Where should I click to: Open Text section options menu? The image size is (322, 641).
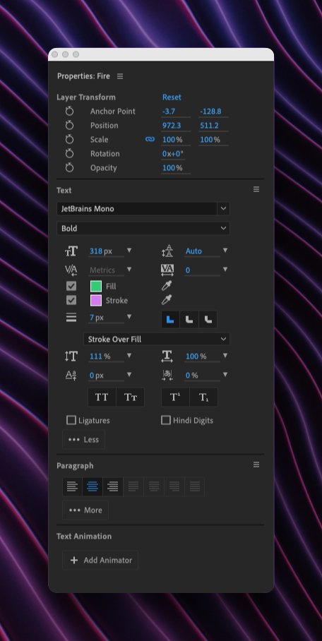click(x=256, y=189)
